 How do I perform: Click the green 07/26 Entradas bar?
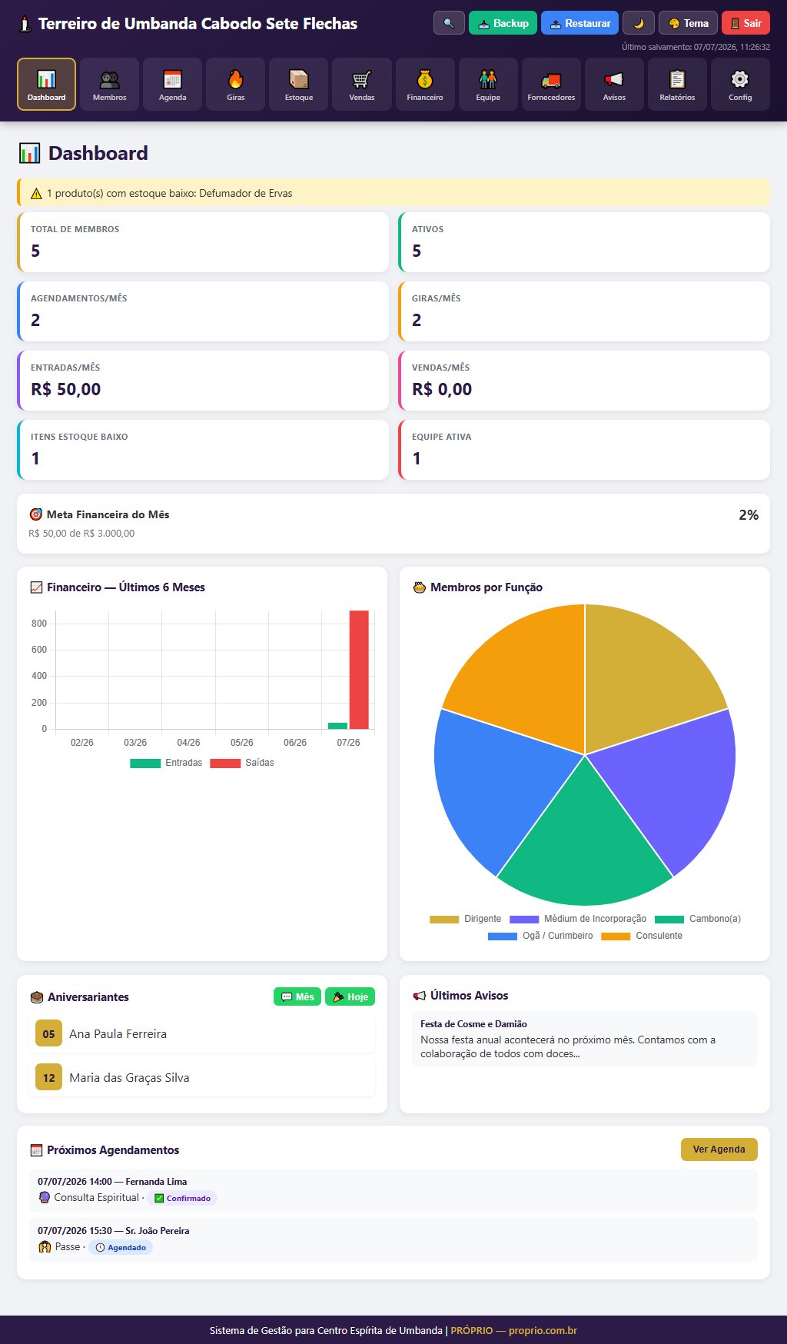click(337, 726)
